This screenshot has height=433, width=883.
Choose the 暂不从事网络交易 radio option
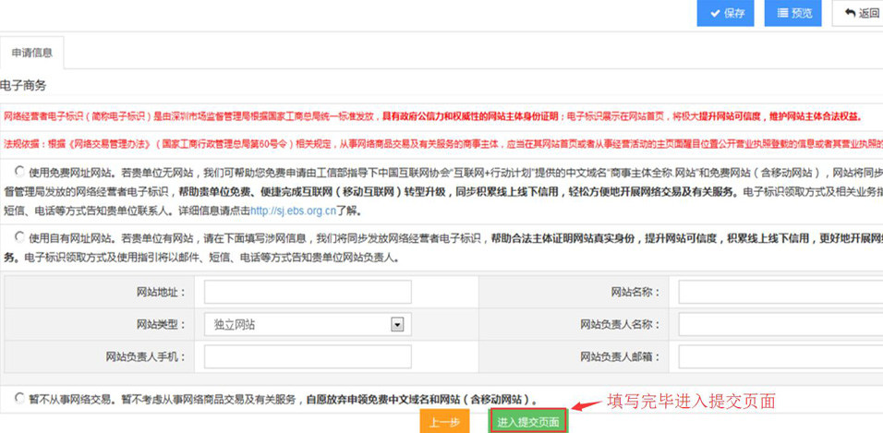coord(19,399)
